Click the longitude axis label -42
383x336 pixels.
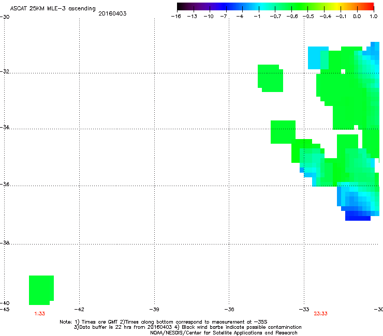[79, 309]
